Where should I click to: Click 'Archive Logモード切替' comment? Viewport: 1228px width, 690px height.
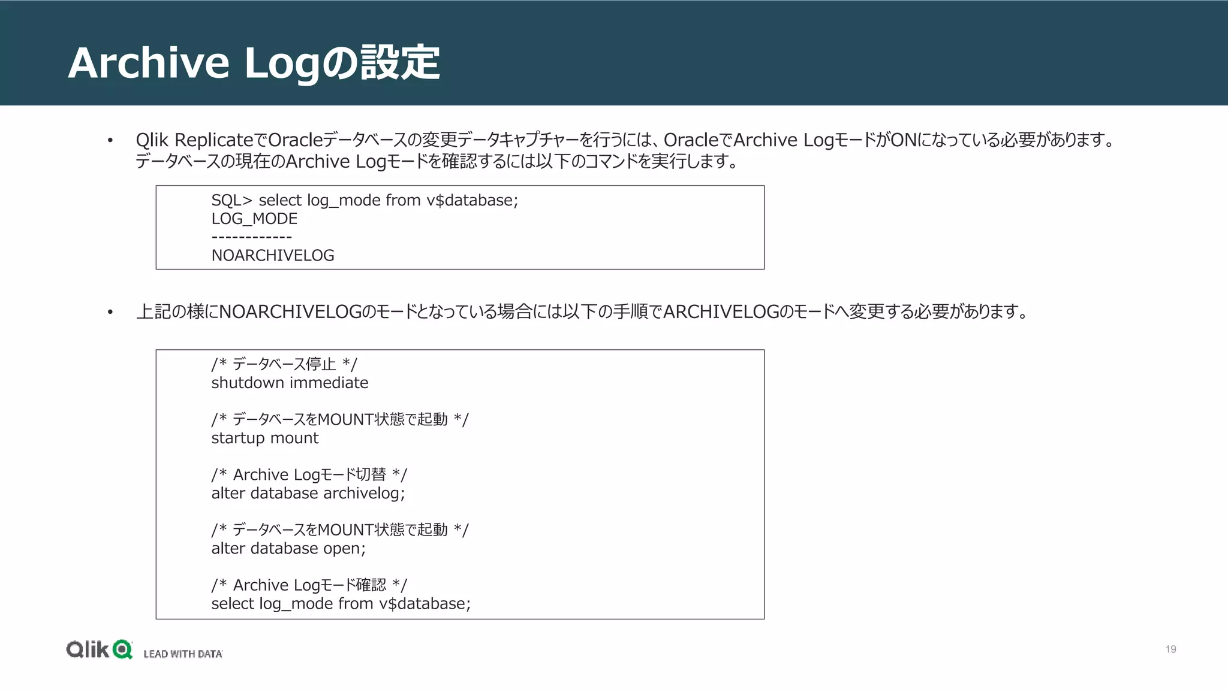click(x=309, y=474)
